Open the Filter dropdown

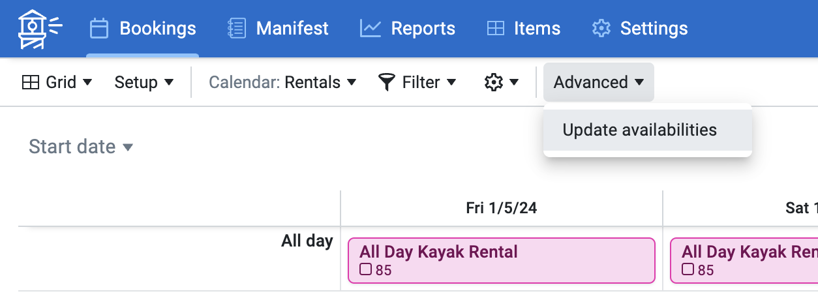click(x=417, y=82)
